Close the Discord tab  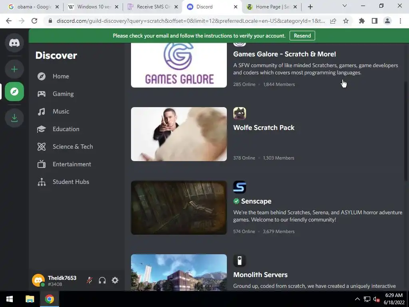pos(236,7)
